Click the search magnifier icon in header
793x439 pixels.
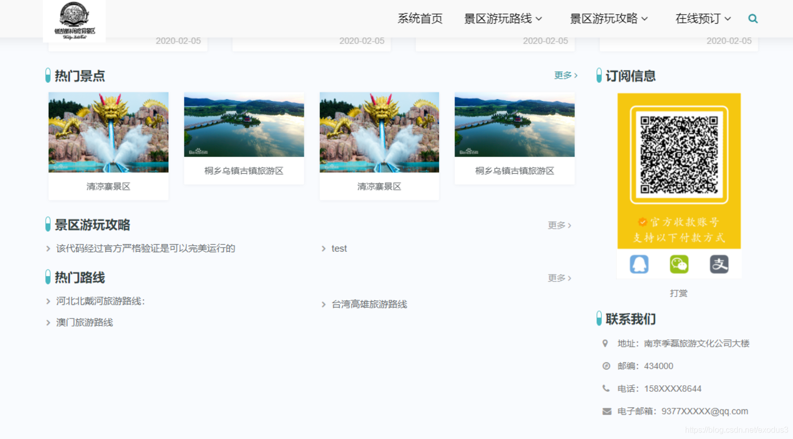pos(752,19)
